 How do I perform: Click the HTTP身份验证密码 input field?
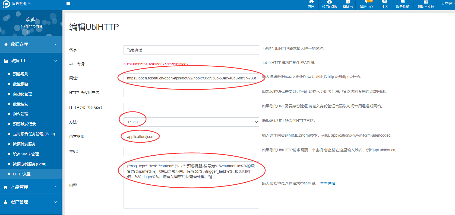click(191, 107)
